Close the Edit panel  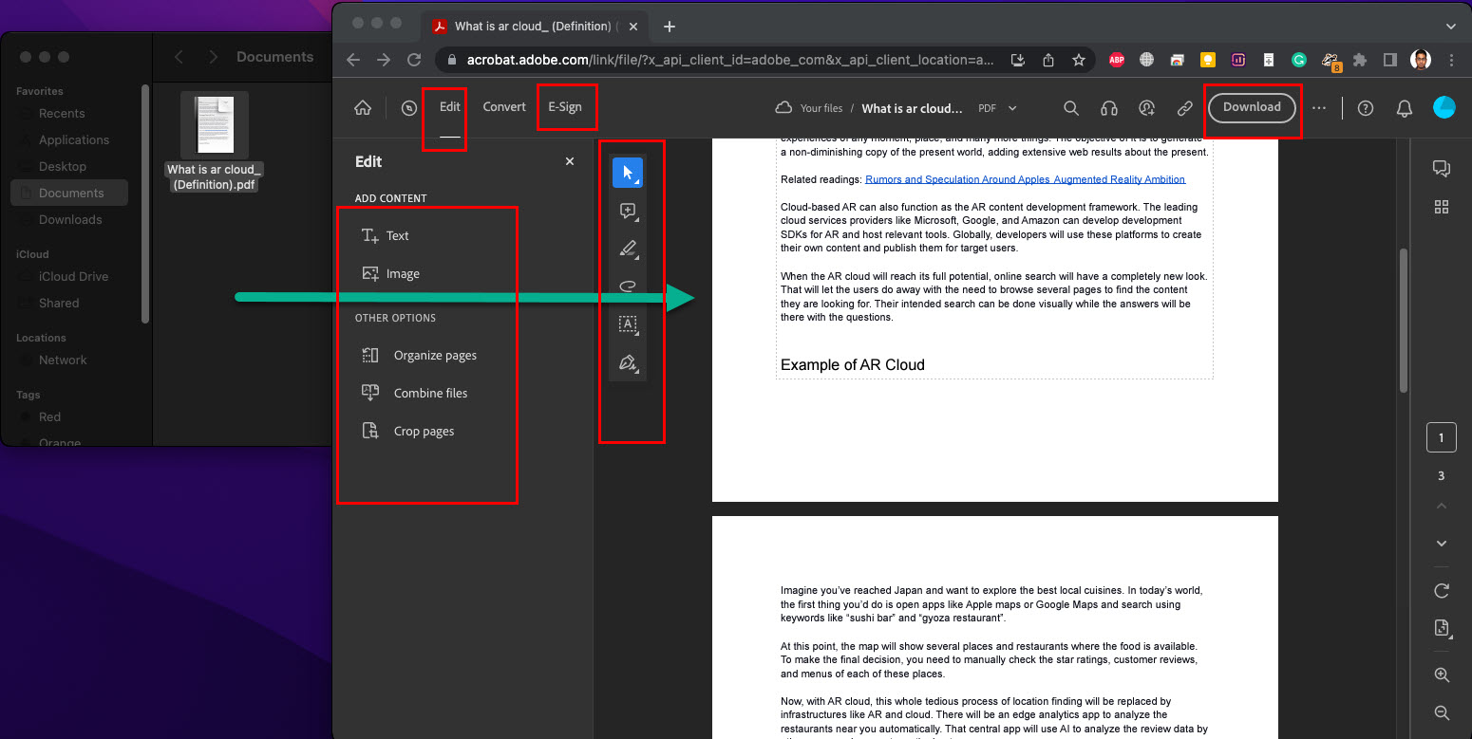tap(570, 161)
